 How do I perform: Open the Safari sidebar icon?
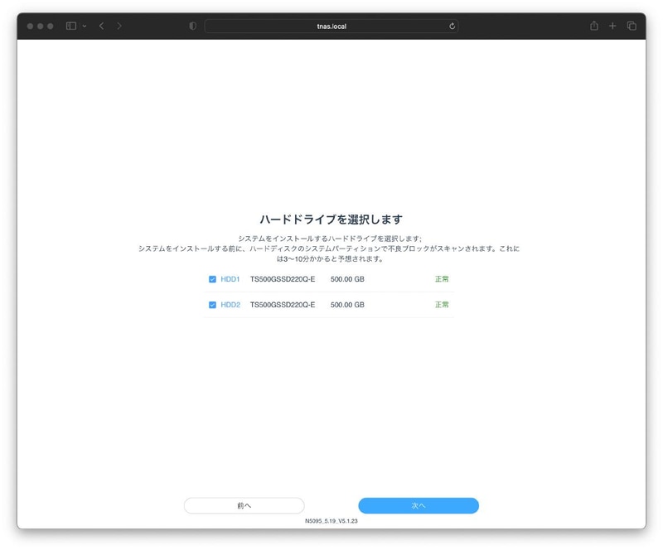point(71,26)
